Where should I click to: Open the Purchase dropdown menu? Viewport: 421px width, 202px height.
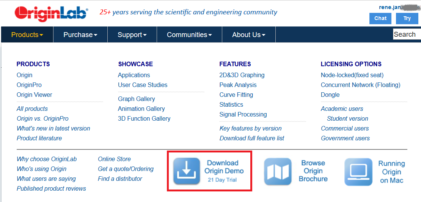click(80, 35)
